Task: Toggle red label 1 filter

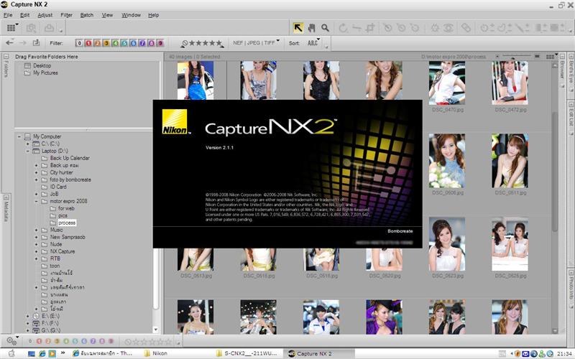Action: click(88, 43)
